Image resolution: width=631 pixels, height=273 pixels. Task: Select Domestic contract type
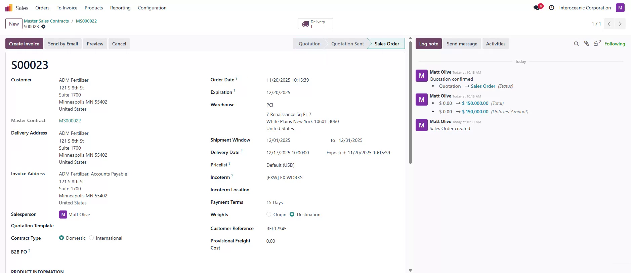click(x=61, y=238)
